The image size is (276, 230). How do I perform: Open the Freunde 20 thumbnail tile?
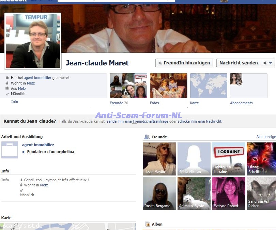(128, 86)
